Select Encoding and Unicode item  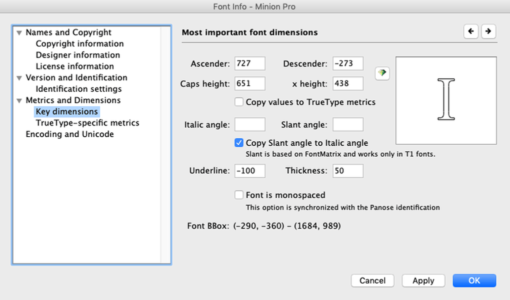click(x=69, y=134)
